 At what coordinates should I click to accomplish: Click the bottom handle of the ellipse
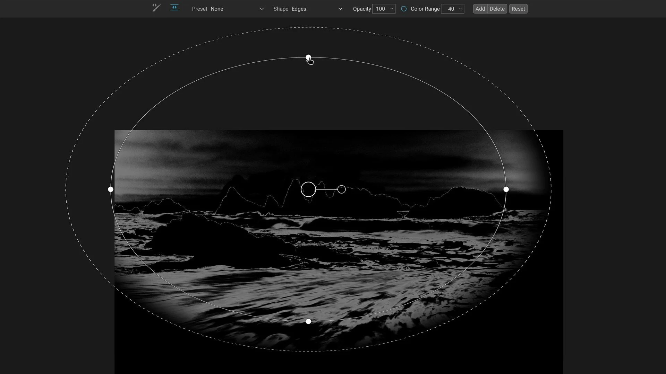[x=308, y=321]
